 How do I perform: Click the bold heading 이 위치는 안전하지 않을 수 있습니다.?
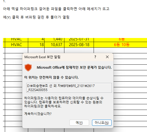pyautogui.click(x=52, y=77)
